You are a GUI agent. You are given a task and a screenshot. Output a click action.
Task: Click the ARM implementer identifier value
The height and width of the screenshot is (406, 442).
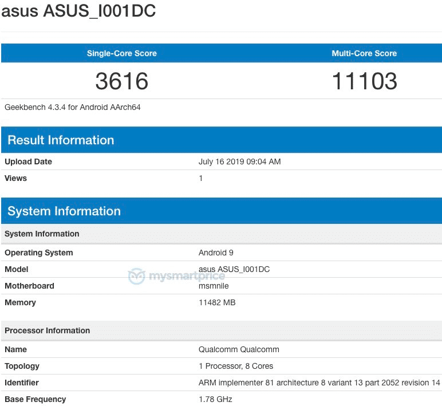[319, 383]
